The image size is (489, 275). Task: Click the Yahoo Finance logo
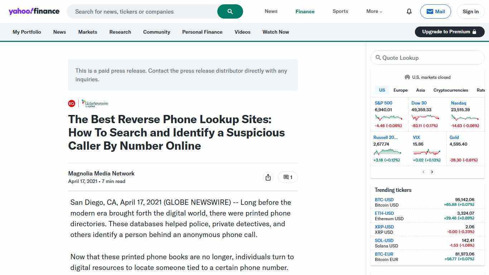[34, 11]
